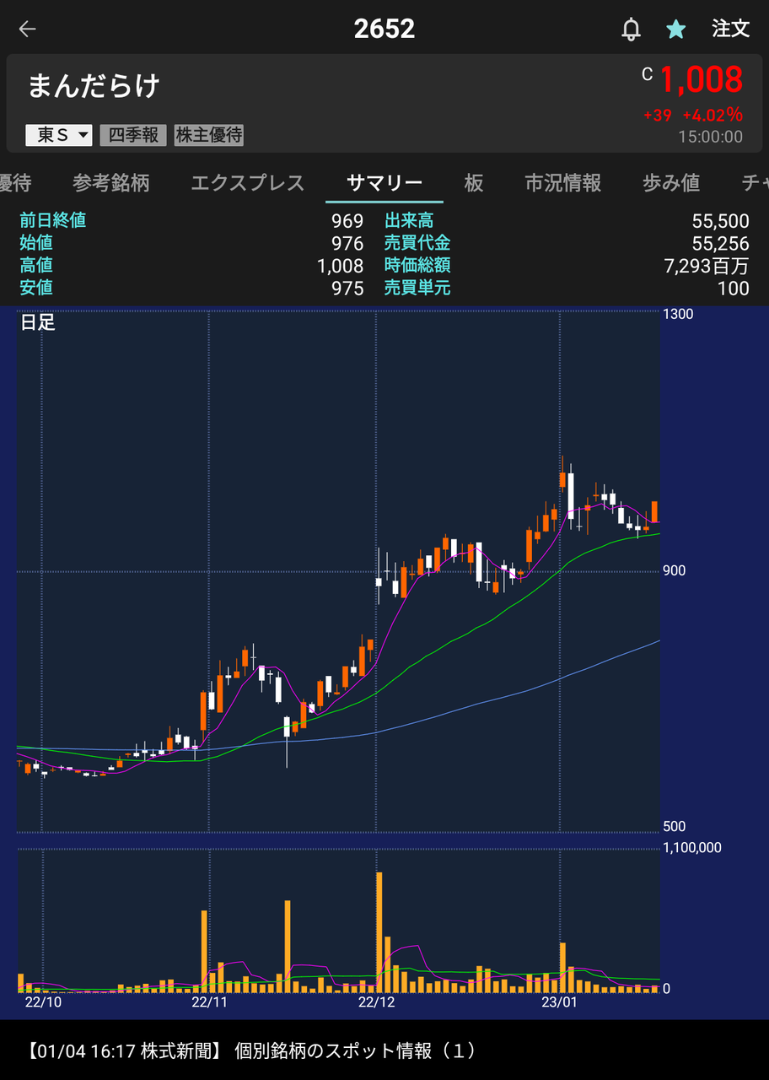This screenshot has height=1080, width=769.
Task: Tap the +39 +4.02% change text
Action: coord(692,115)
